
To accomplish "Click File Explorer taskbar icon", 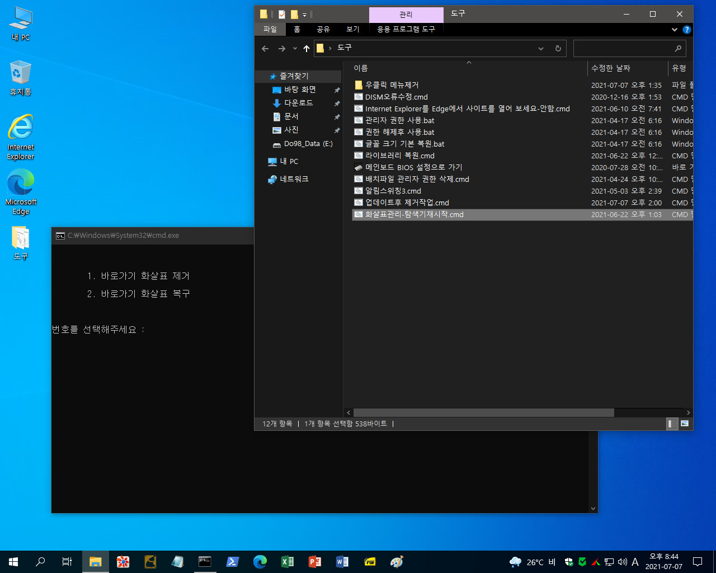I will coord(96,562).
